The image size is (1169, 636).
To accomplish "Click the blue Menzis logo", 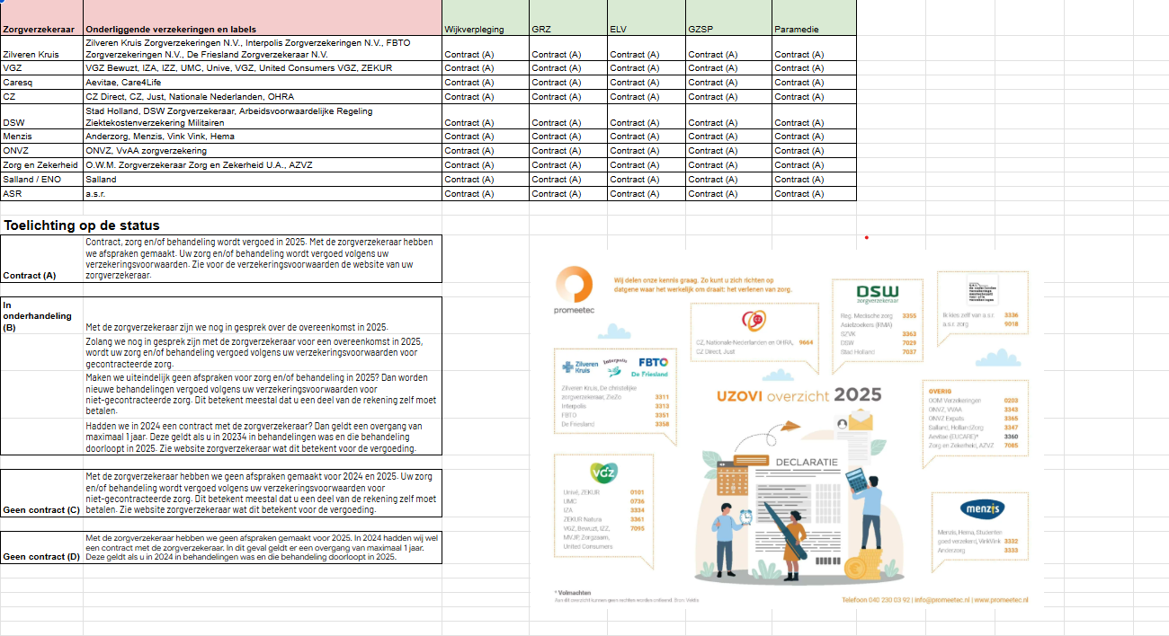I will click(980, 509).
